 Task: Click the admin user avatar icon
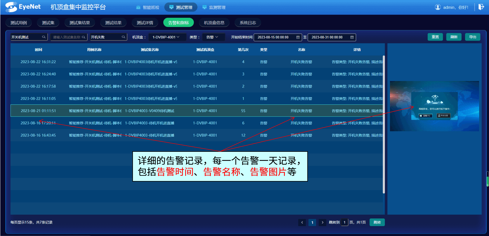tap(438, 7)
